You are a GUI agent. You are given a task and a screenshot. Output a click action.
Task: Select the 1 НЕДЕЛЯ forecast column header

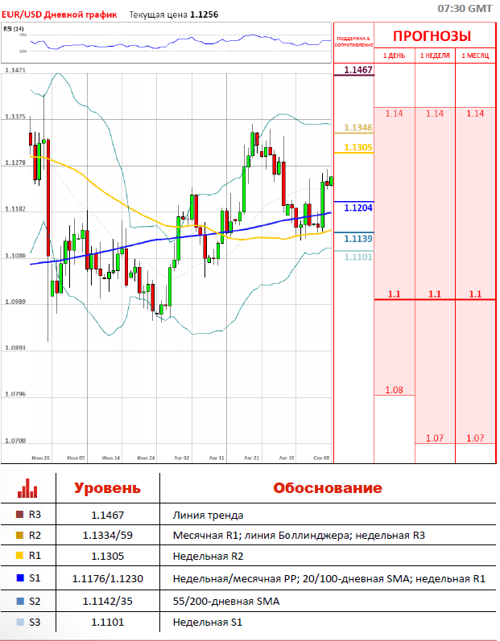[x=435, y=55]
